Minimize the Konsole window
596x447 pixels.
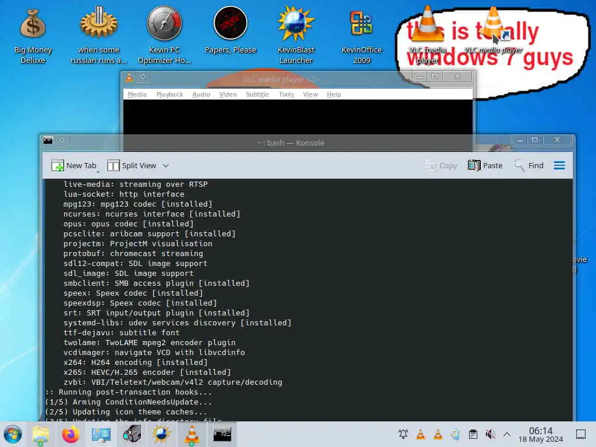tap(520, 140)
